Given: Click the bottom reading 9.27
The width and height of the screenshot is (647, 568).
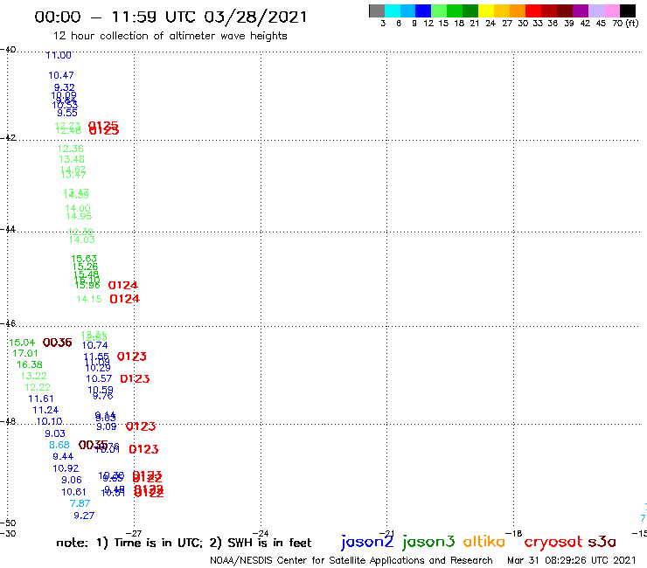Looking at the screenshot, I should pyautogui.click(x=84, y=516).
